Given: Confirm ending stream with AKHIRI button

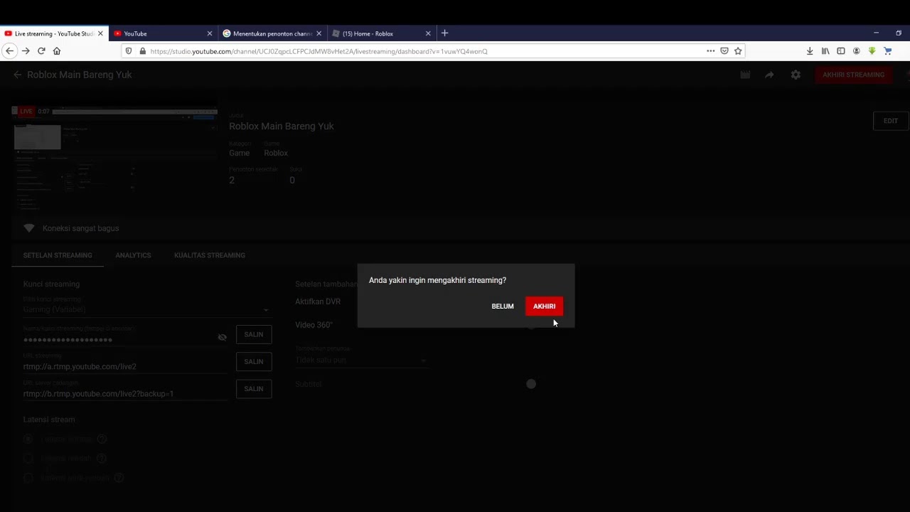Looking at the screenshot, I should coord(544,306).
